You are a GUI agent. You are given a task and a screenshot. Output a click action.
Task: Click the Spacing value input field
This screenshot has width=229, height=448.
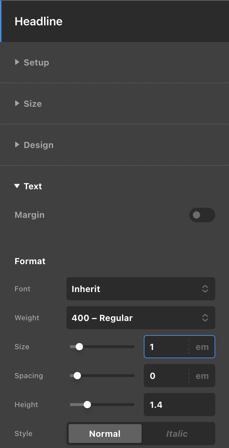(x=166, y=376)
